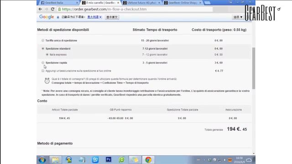292x164 pixels.
Task: Click the green padlock security icon
Action: click(x=59, y=9)
